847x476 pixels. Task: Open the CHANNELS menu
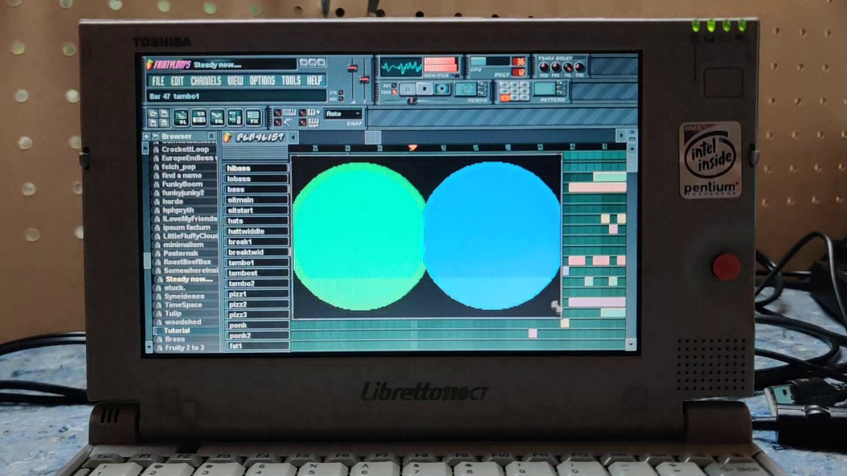206,81
